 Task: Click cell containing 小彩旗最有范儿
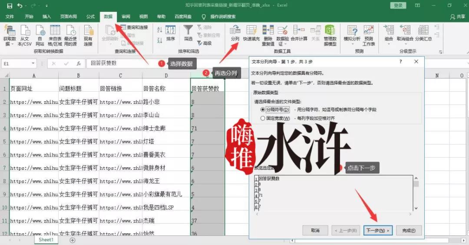[x=166, y=194]
